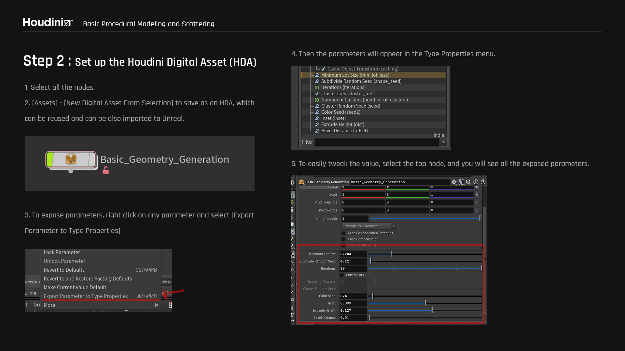Click the Inset slider handle
Viewport: 625px width, 351px height.
click(x=425, y=303)
